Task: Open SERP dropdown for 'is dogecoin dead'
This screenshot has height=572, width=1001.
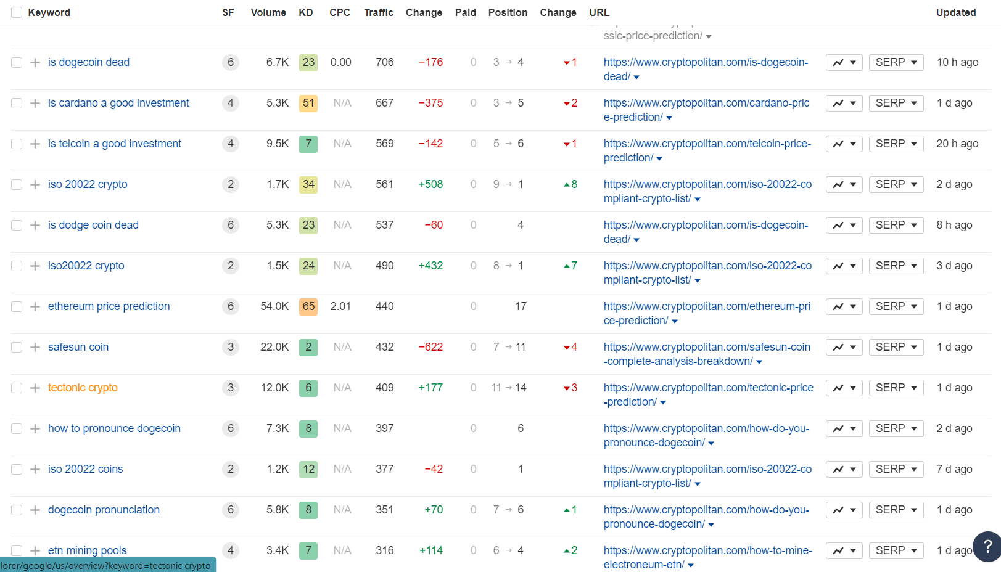Action: 896,62
